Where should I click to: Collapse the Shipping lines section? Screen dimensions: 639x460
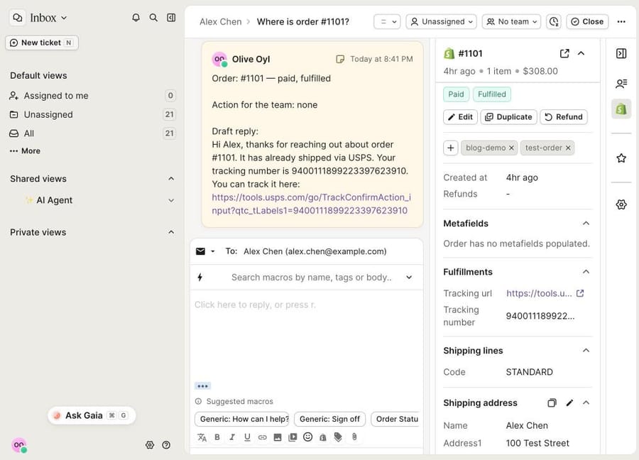point(586,351)
